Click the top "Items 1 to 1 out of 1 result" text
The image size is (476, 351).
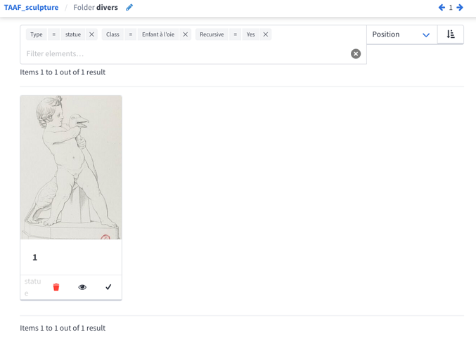[x=63, y=72]
